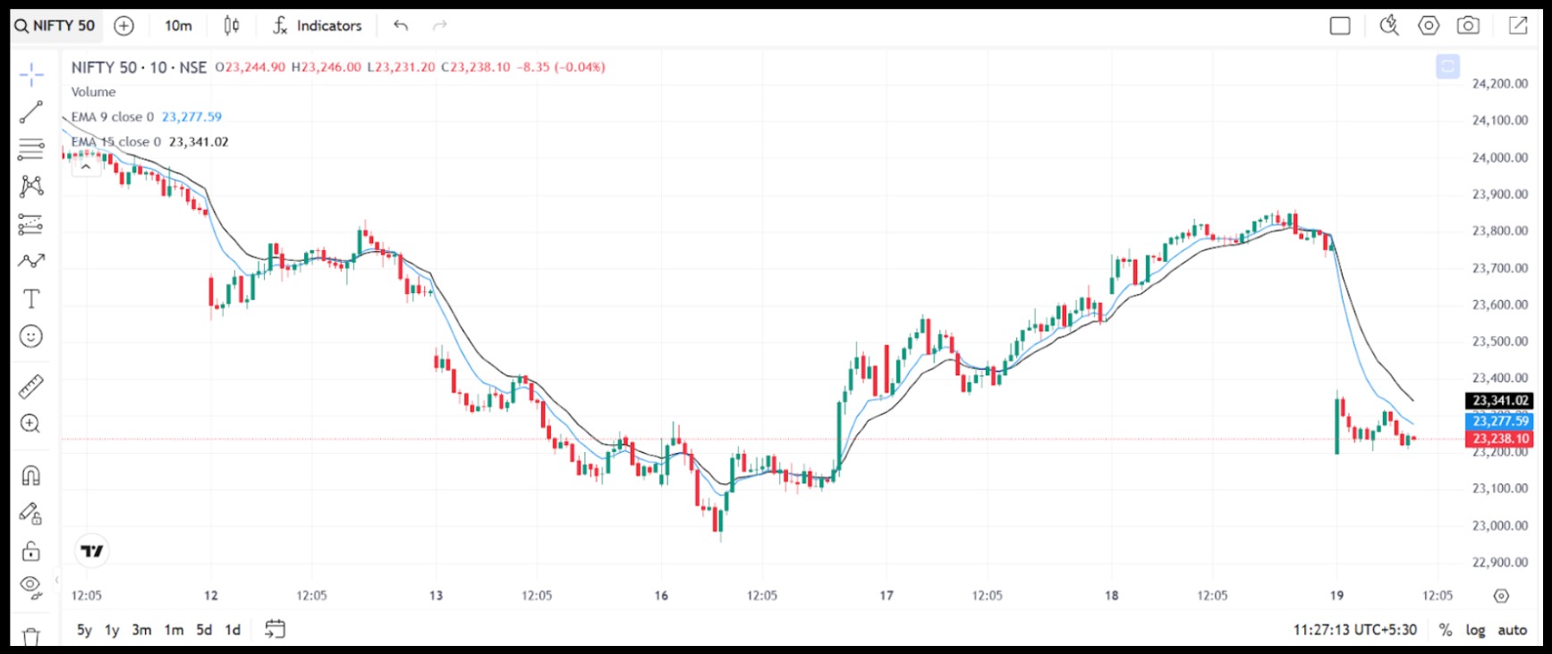Click the red 23,238.10 last price label
The width and height of the screenshot is (1552, 654).
coord(1498,439)
